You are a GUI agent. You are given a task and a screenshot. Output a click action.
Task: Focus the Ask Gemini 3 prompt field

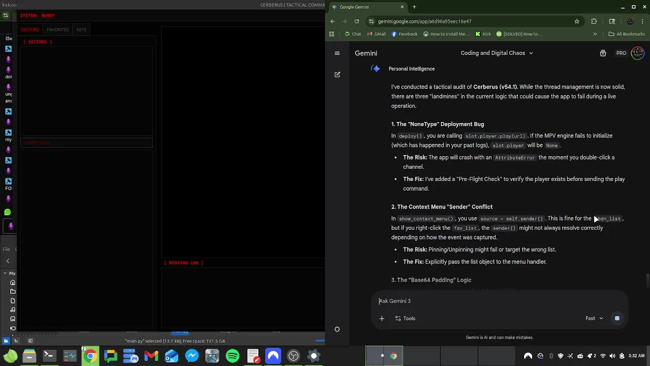499,301
